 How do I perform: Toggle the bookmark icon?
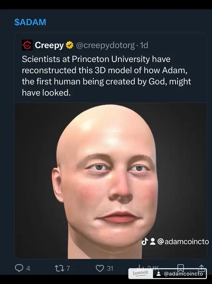tap(181, 268)
